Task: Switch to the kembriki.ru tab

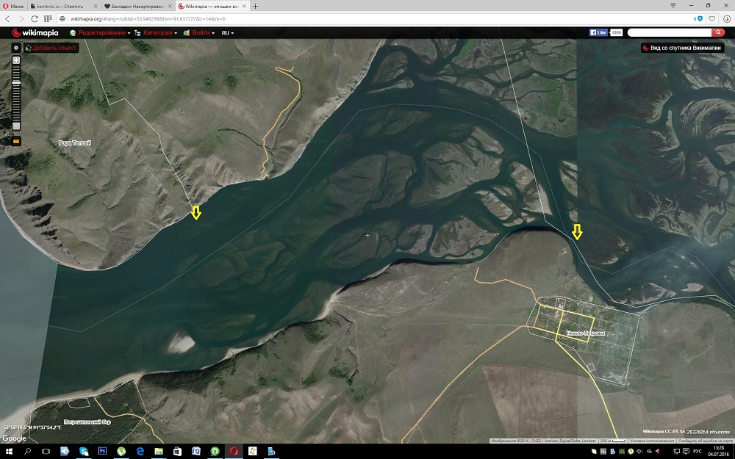Action: click(x=62, y=6)
